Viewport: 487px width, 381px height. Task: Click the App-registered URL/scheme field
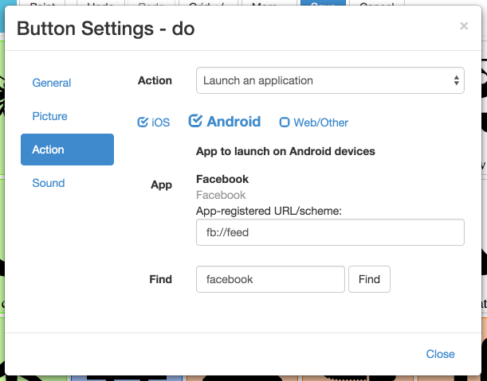(x=330, y=232)
